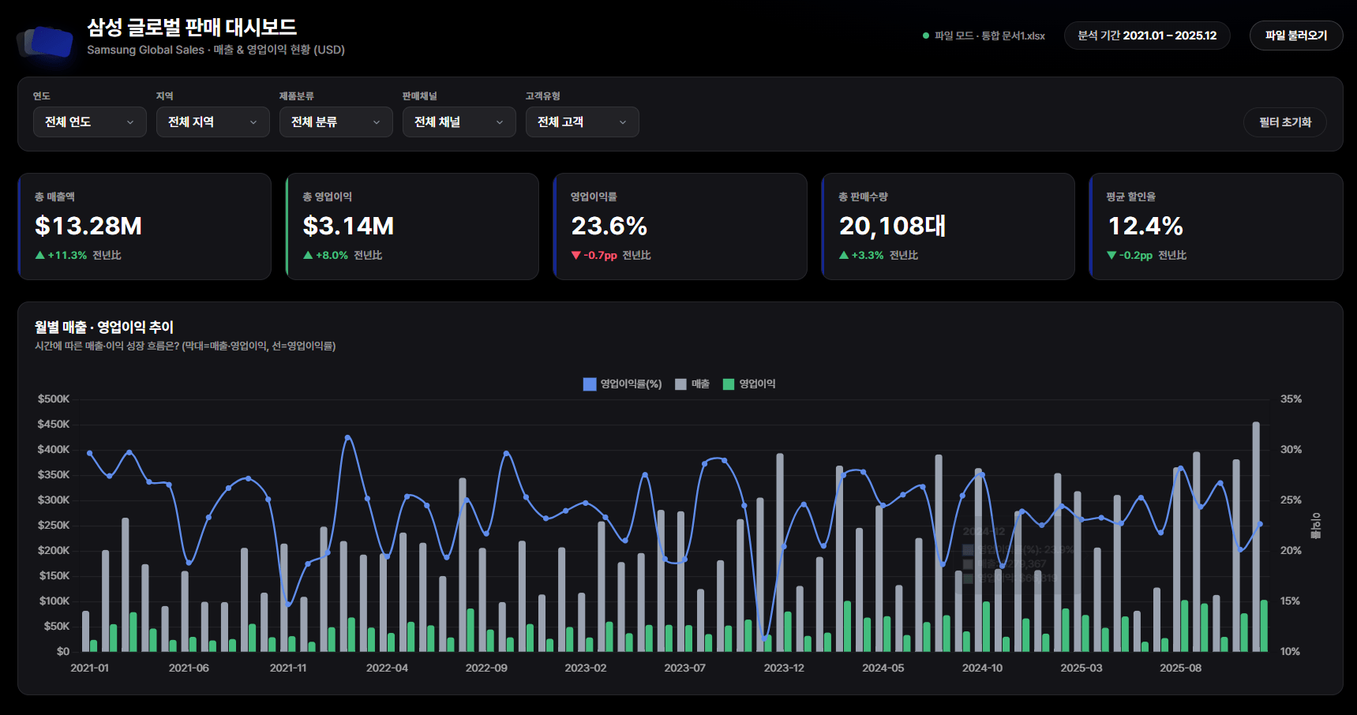Click the 총 매출액 $13.28M KPI card
The width and height of the screenshot is (1357, 715).
click(x=144, y=226)
